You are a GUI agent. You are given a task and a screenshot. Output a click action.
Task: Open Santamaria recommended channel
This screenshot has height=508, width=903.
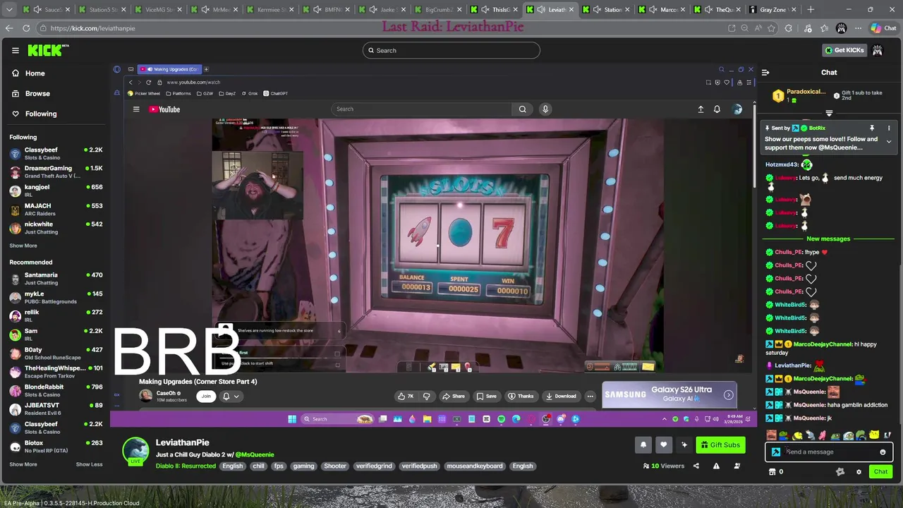pos(55,278)
